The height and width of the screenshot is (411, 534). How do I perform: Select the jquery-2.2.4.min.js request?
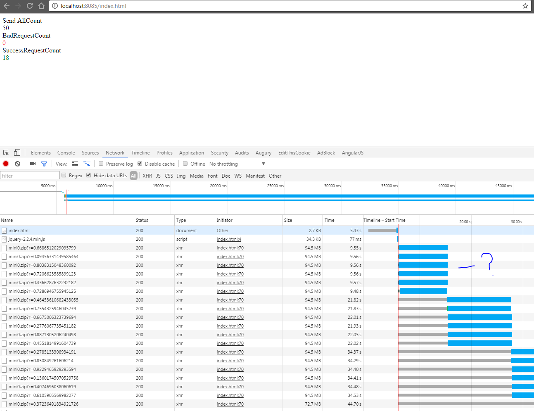point(27,239)
